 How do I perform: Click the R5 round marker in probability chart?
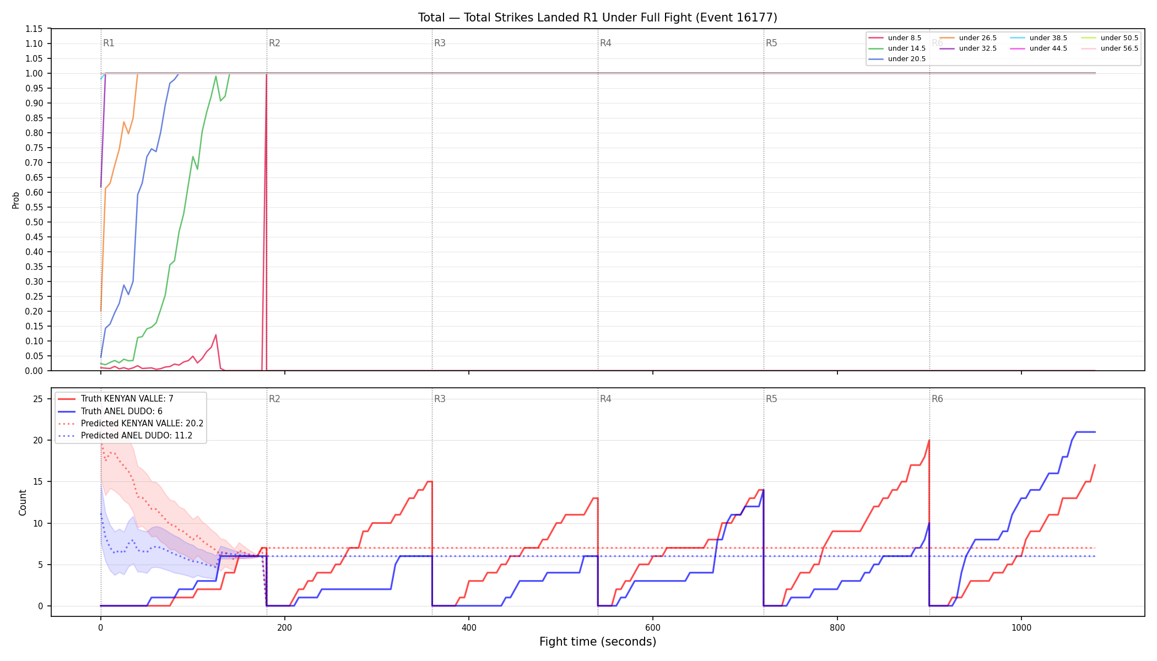(771, 43)
